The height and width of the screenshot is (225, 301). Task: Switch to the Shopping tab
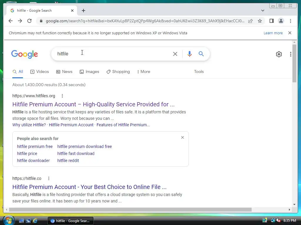(x=118, y=72)
